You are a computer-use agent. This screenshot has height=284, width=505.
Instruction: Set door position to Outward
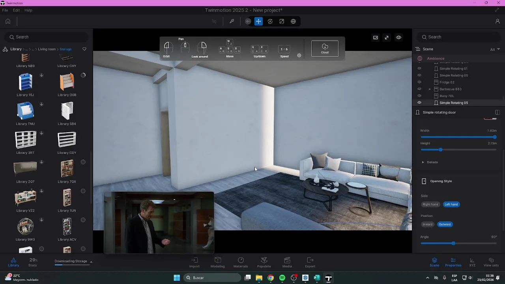coord(445,224)
